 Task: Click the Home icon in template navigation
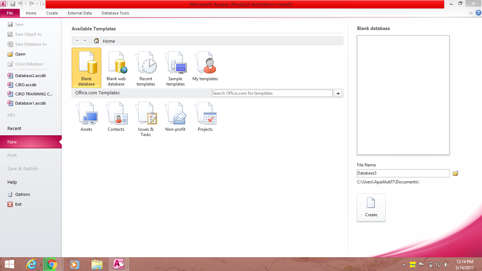click(x=96, y=41)
